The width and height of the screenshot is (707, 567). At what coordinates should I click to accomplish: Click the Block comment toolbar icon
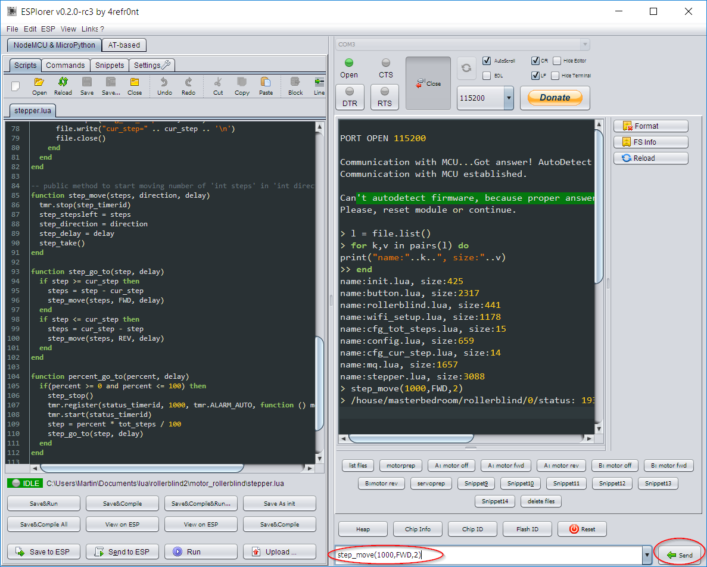(x=295, y=85)
